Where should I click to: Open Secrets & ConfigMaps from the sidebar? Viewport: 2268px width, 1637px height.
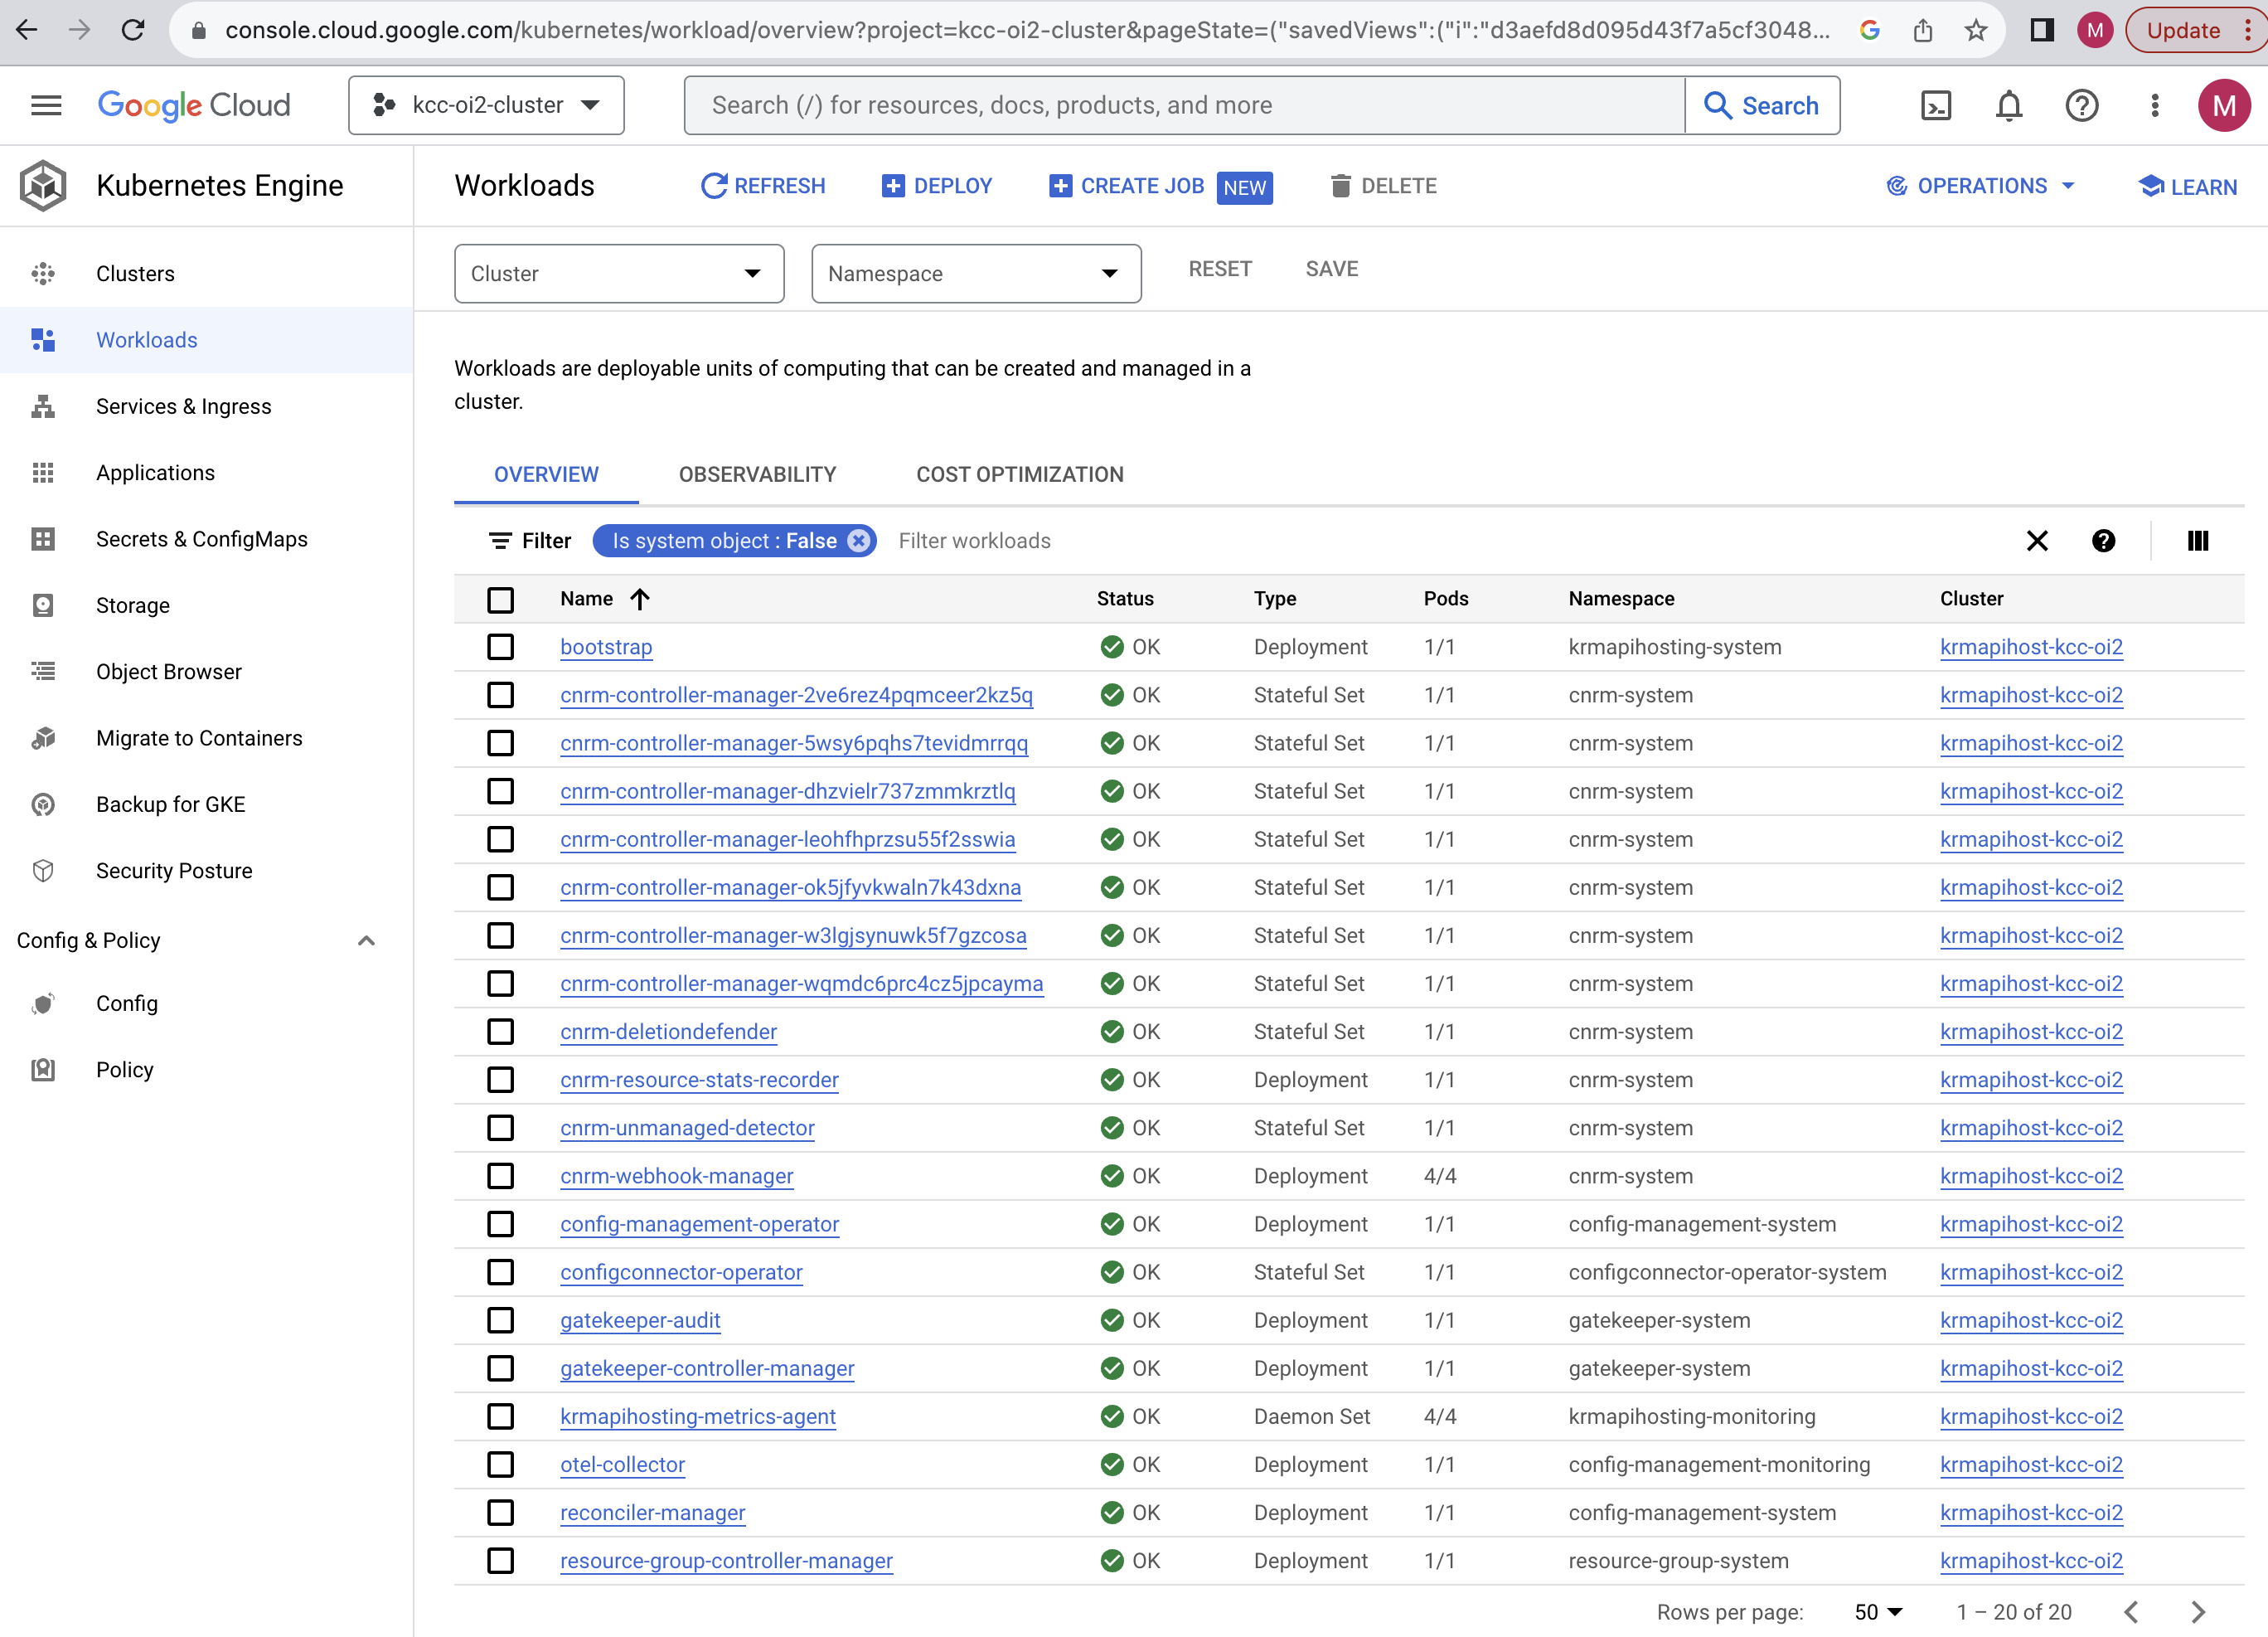pos(201,538)
